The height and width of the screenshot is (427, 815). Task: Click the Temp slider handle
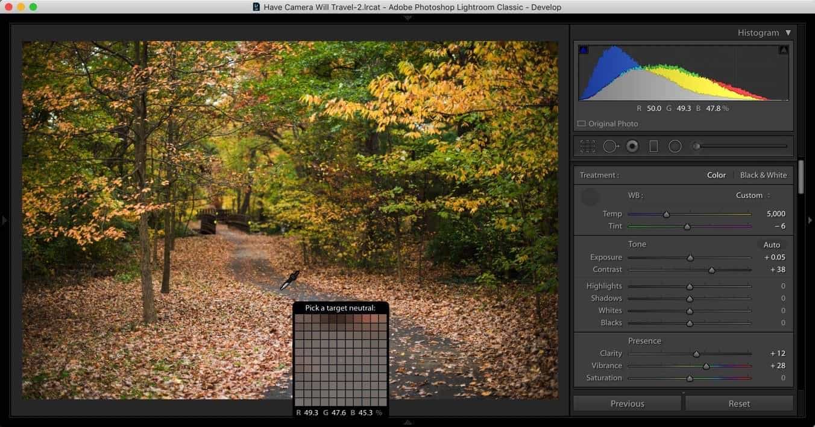tap(666, 214)
